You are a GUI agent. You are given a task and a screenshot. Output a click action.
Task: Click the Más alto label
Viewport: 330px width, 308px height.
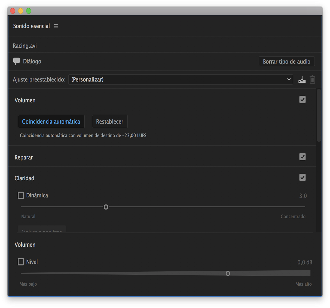[x=303, y=284]
